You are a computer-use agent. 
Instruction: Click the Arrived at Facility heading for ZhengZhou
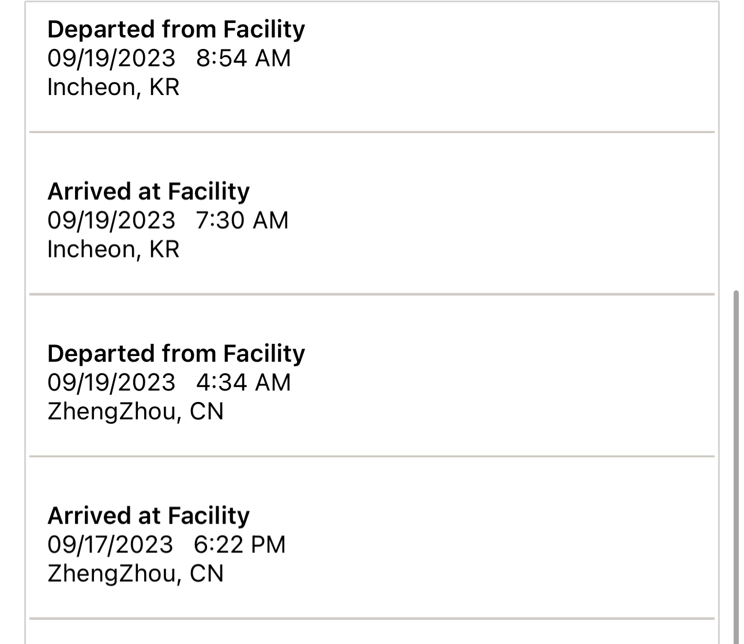click(x=149, y=516)
